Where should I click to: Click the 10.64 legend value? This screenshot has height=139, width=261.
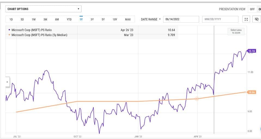tap(171, 30)
